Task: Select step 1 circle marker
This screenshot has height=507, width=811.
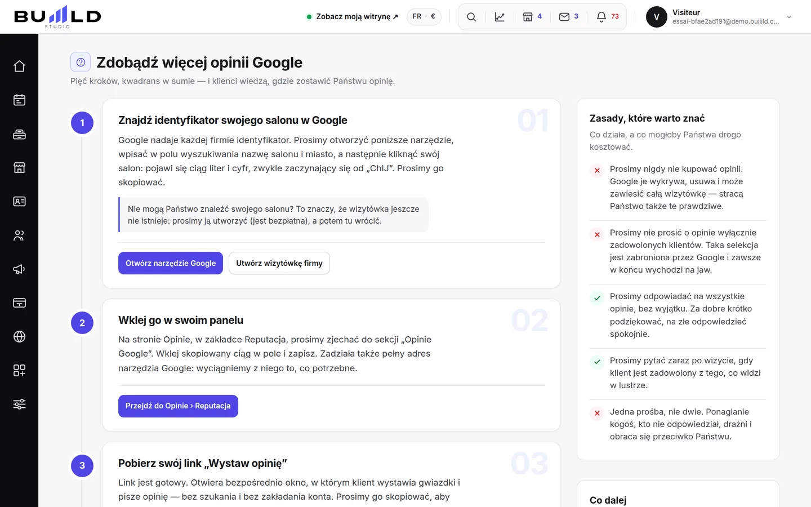Action: [x=82, y=123]
